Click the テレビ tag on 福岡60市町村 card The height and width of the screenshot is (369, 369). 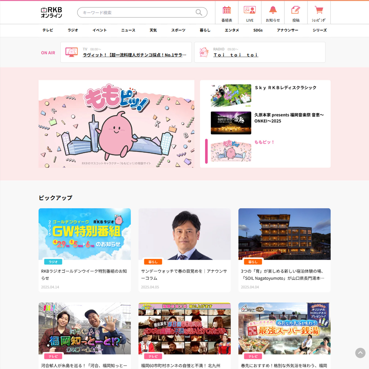coord(153,356)
